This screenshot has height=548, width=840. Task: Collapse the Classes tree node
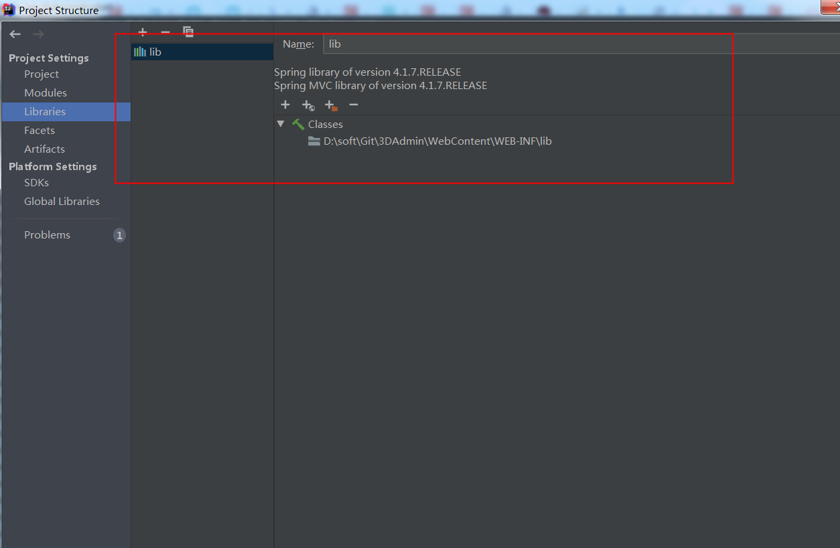(281, 124)
